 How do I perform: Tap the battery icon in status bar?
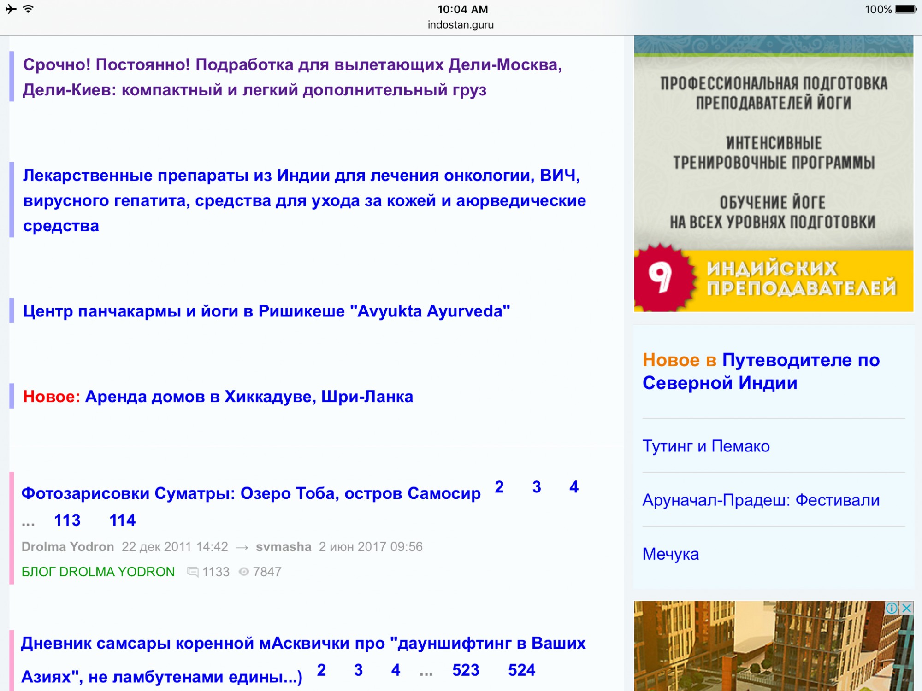click(905, 9)
